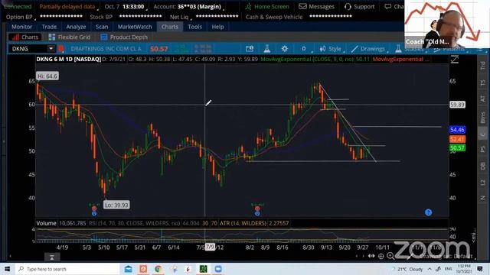Click the Lo: 39.93 price bubble
490x275 pixels.
tap(116, 205)
